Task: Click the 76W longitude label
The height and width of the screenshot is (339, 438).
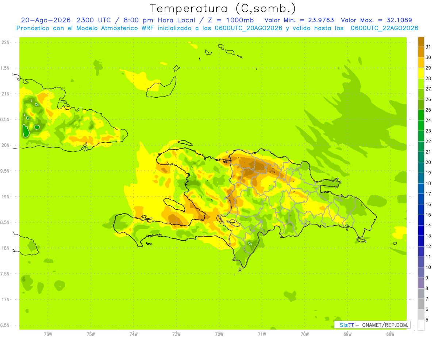Action: point(48,334)
